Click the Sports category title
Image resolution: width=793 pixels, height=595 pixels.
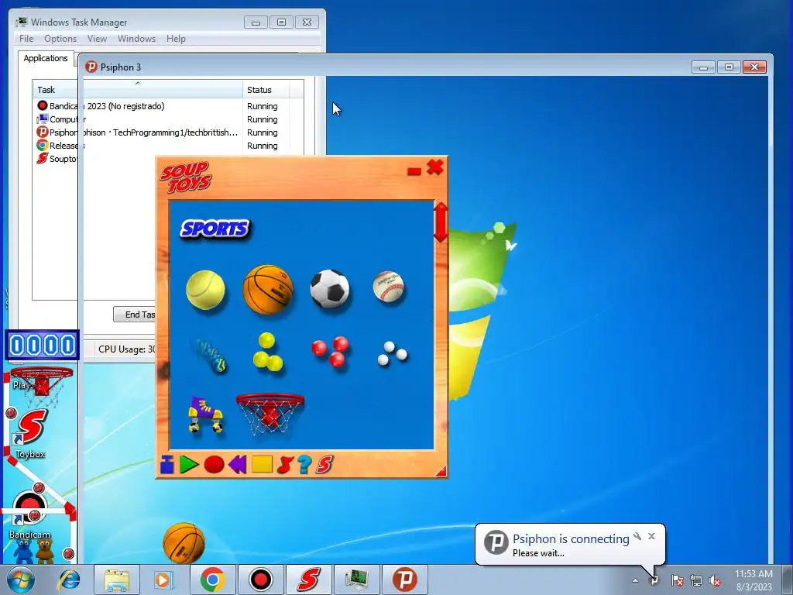click(215, 229)
